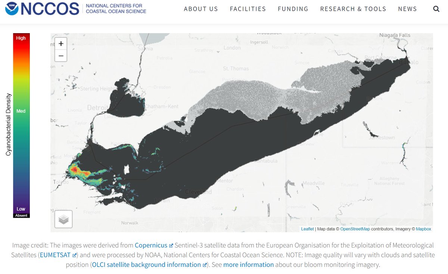Toggle the basemap layers control
The image size is (448, 274).
point(63,219)
